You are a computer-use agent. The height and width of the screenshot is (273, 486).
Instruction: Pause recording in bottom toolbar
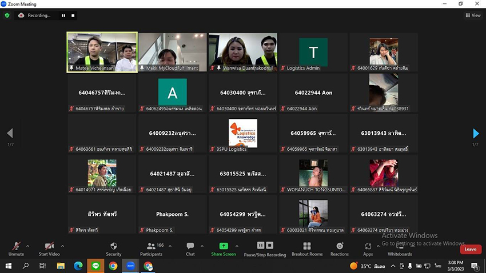pyautogui.click(x=261, y=245)
